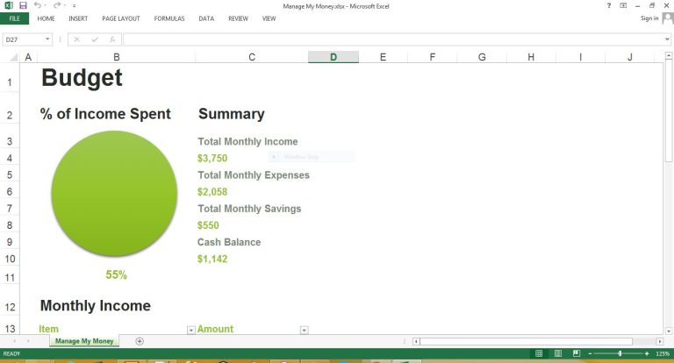Viewport: 674px width, 363px height.
Task: Expand the Name Box dropdown arrow
Action: coord(47,39)
